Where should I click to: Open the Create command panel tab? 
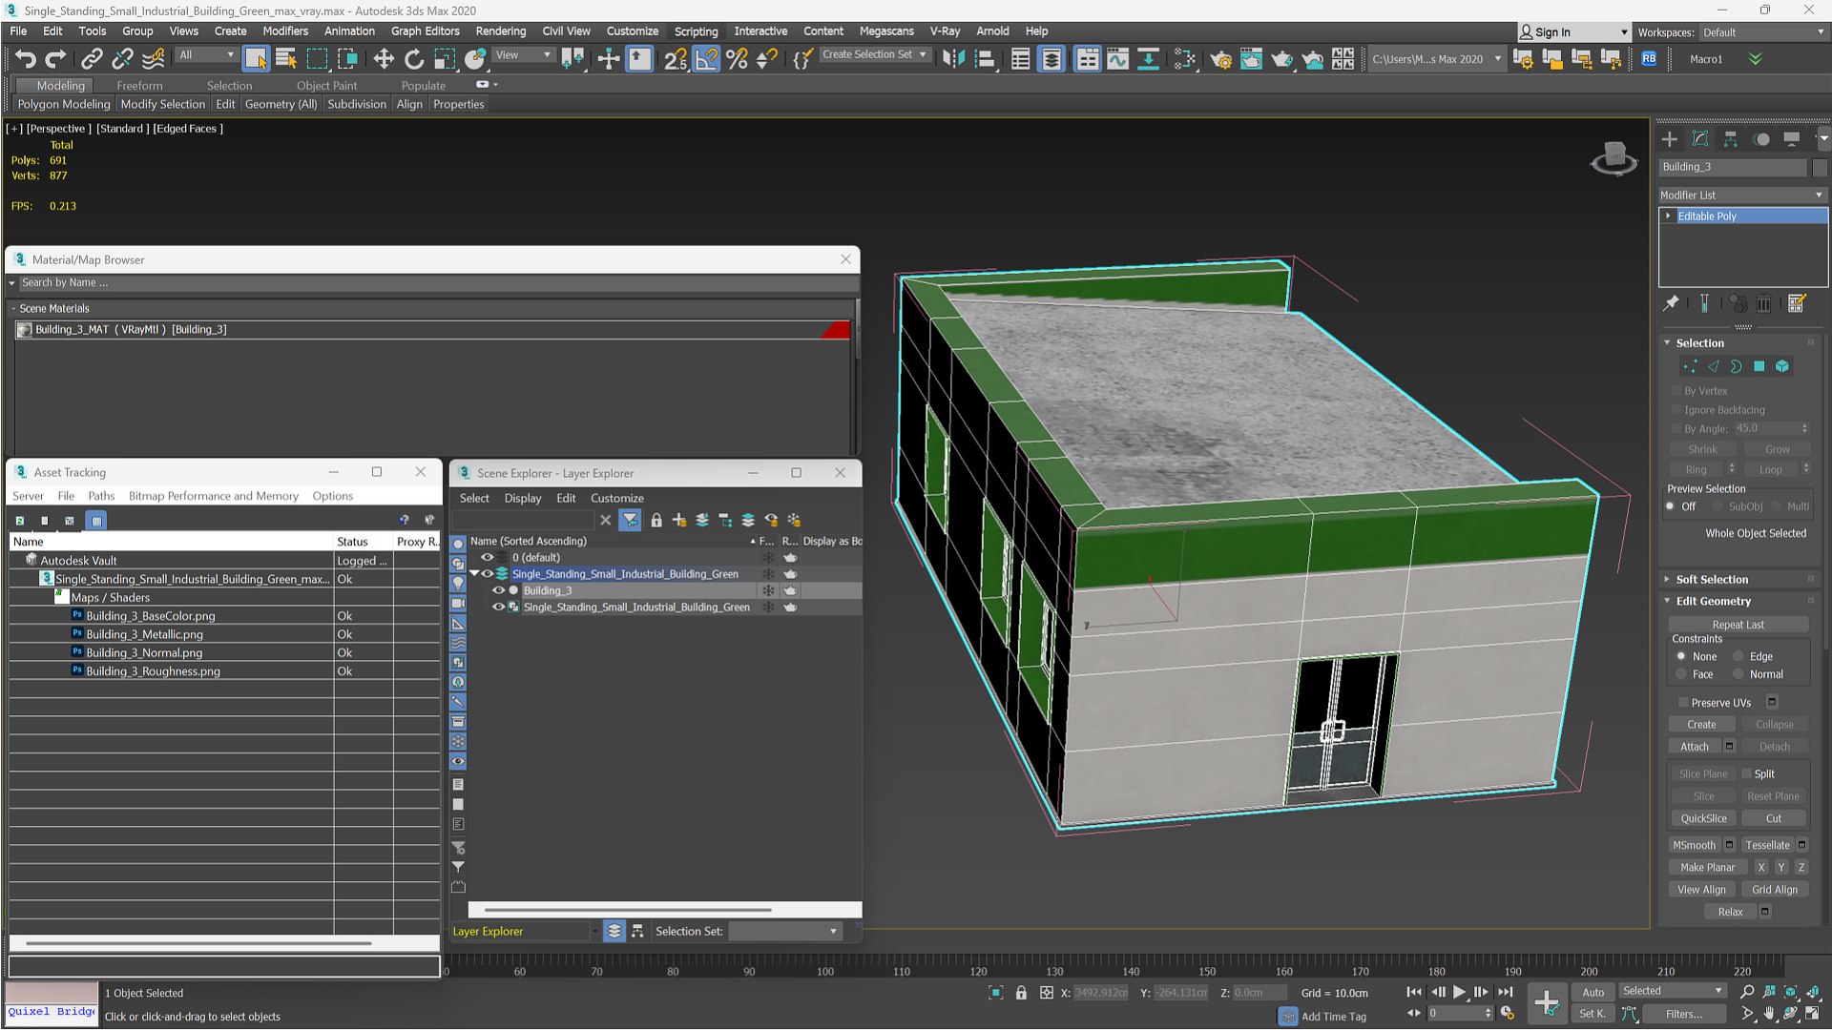pos(1670,139)
